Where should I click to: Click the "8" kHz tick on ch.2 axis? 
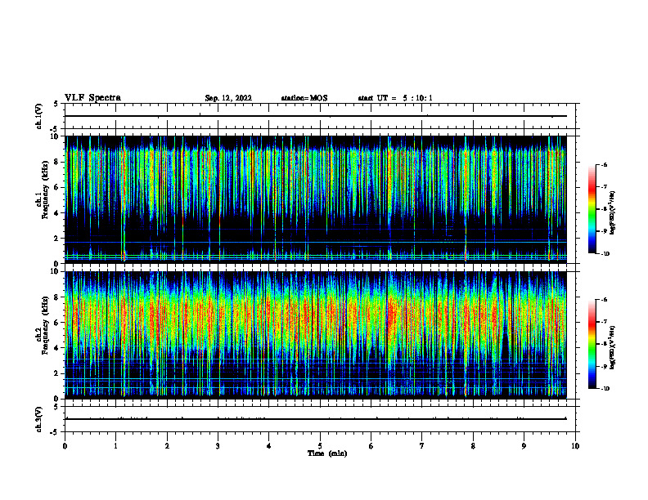(x=56, y=297)
